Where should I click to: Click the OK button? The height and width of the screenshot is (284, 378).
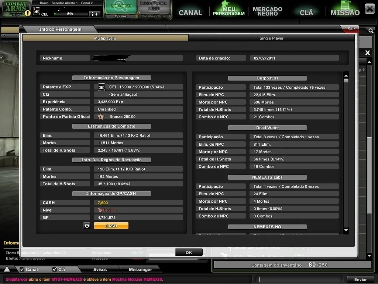point(189,252)
